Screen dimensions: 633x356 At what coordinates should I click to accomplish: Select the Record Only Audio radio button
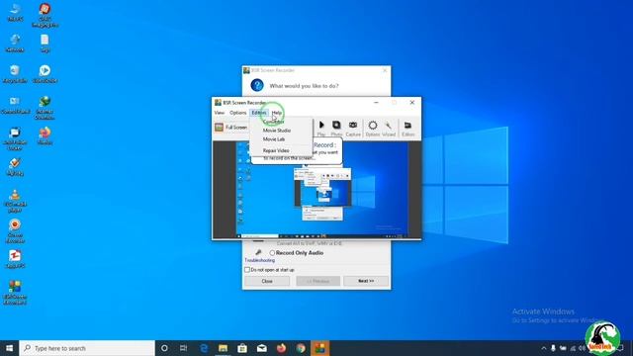[x=272, y=253]
